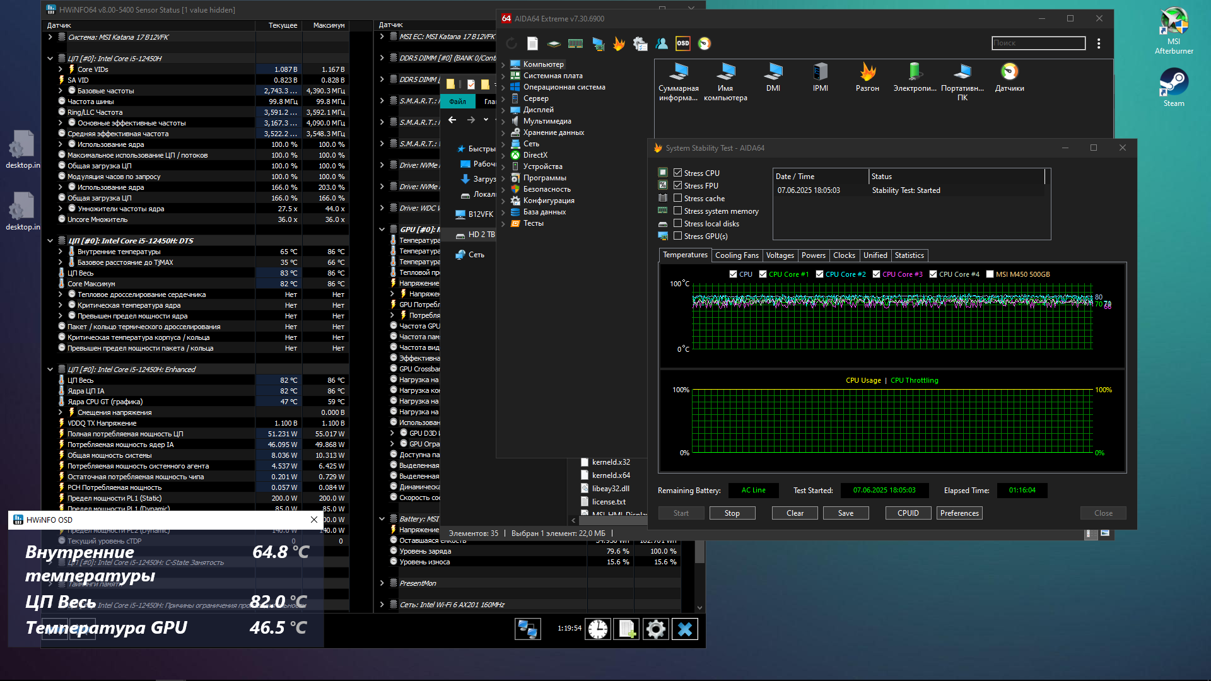Click the HWiNFO logging sheet icon
The width and height of the screenshot is (1211, 681).
[627, 629]
